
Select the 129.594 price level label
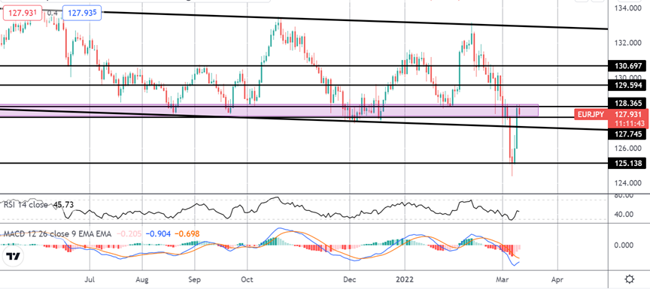tap(627, 85)
